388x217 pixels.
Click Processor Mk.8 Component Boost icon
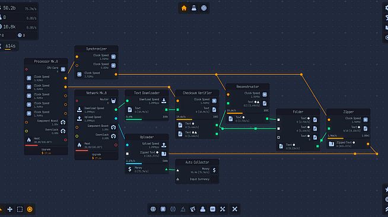[63, 122]
